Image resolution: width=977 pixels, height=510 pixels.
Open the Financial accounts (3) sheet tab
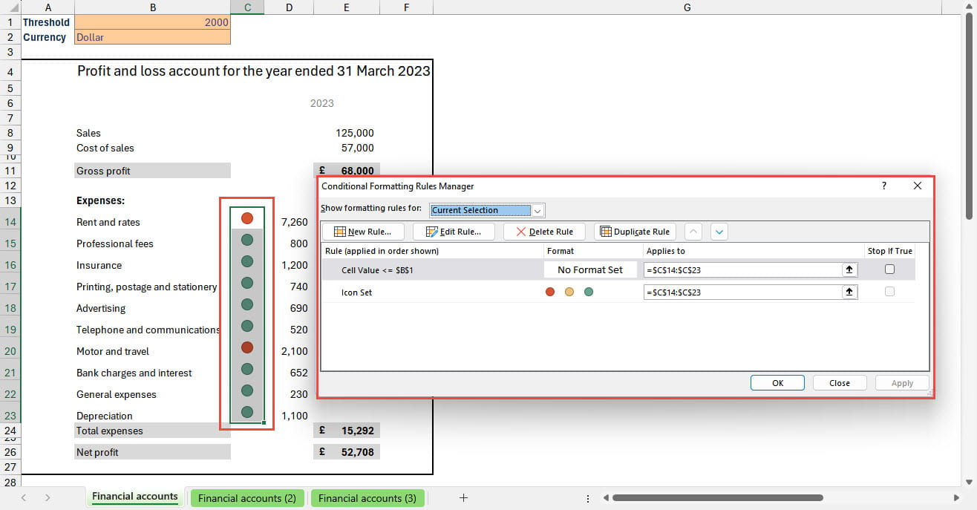(367, 498)
